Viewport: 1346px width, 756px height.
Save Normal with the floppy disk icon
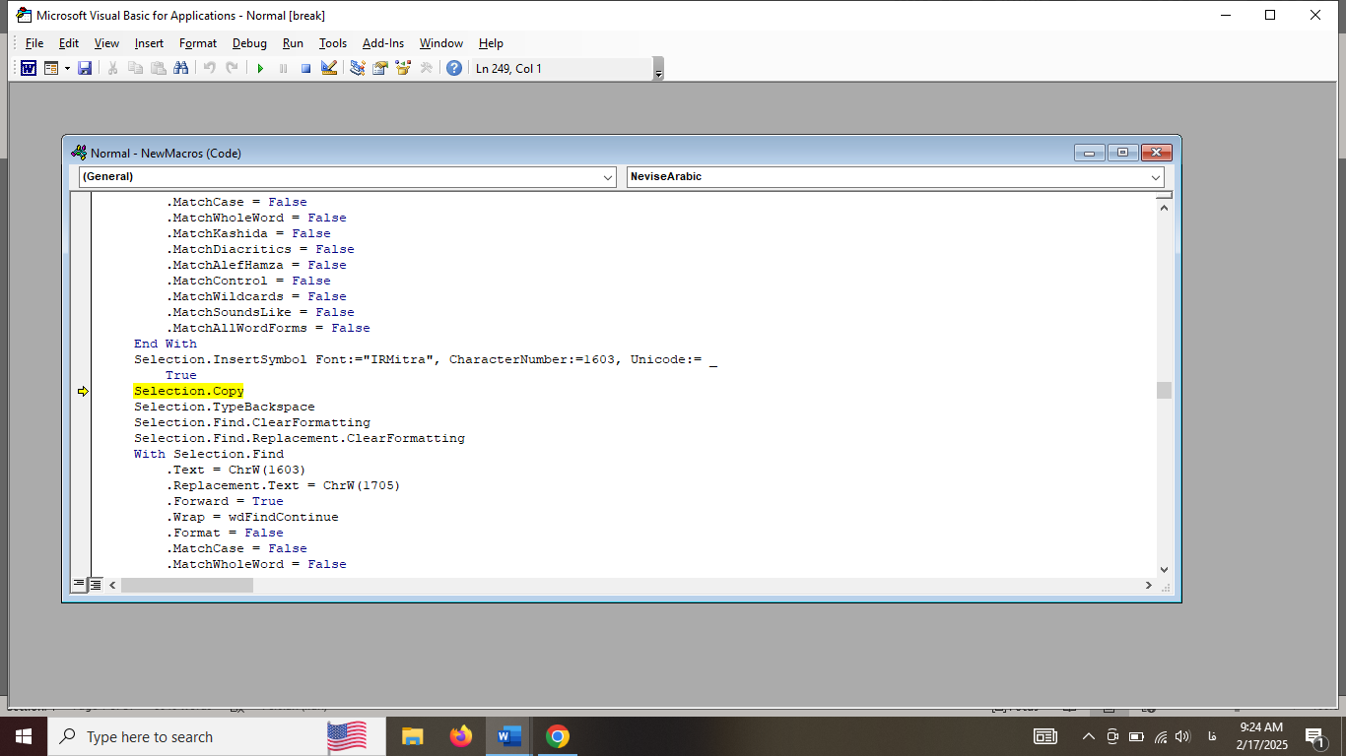(85, 68)
